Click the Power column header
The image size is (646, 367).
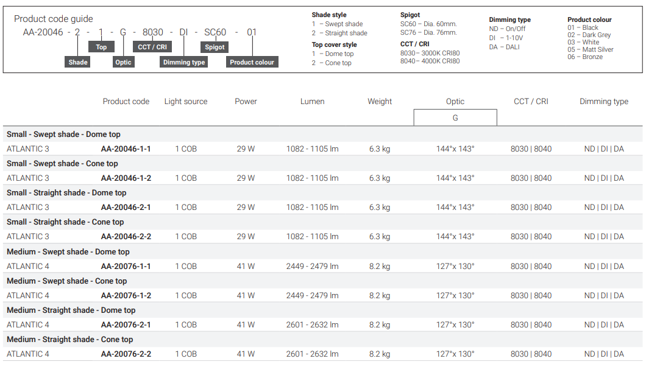pos(246,102)
